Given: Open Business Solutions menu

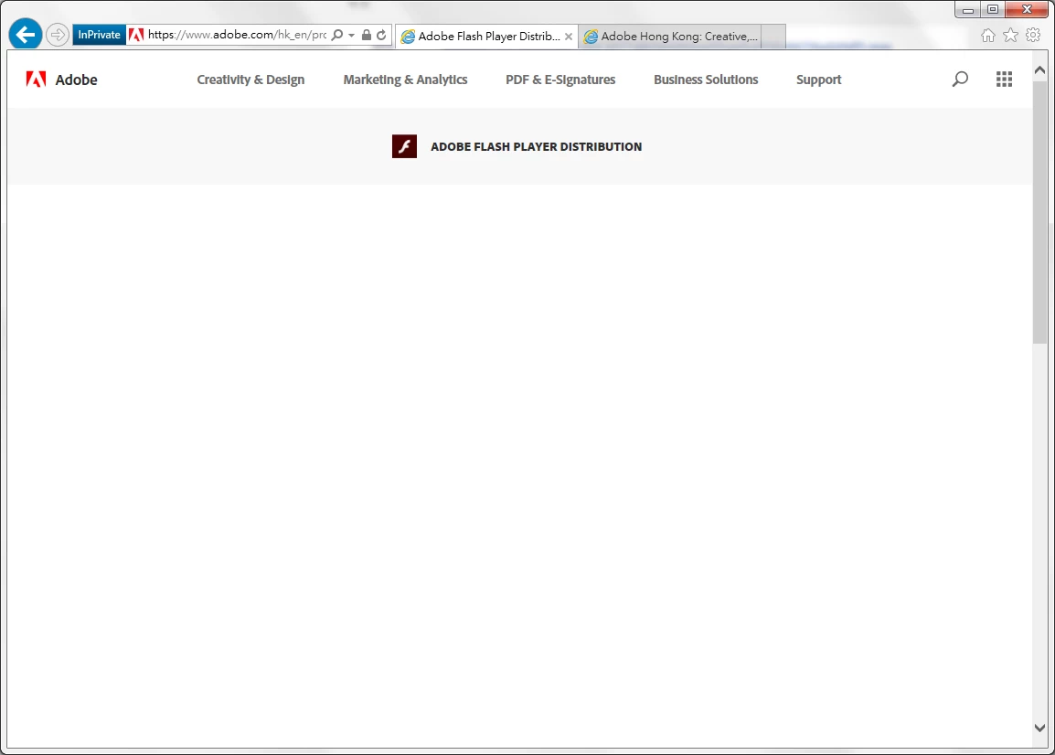Looking at the screenshot, I should (706, 80).
